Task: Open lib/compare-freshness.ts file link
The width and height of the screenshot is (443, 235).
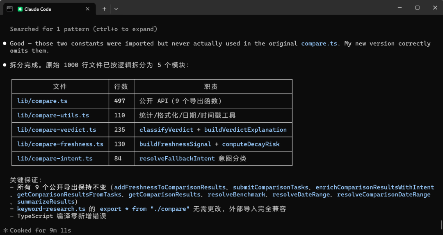Action: click(x=60, y=144)
